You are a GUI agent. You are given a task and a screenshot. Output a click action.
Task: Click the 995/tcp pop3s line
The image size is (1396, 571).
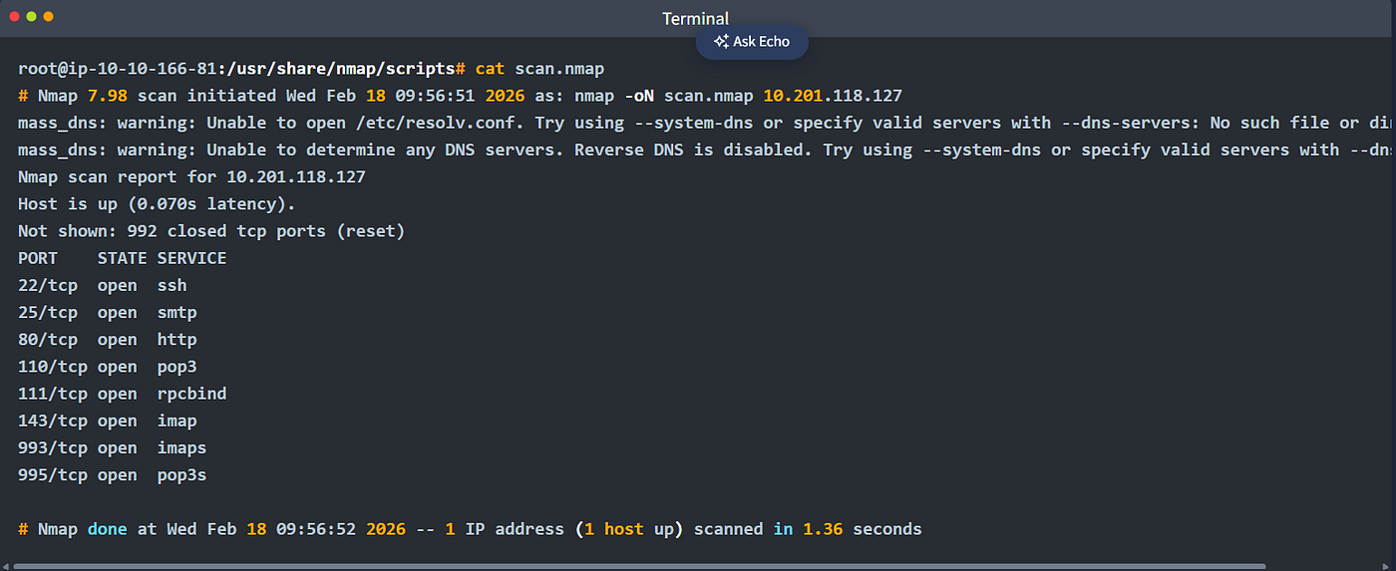point(113,474)
